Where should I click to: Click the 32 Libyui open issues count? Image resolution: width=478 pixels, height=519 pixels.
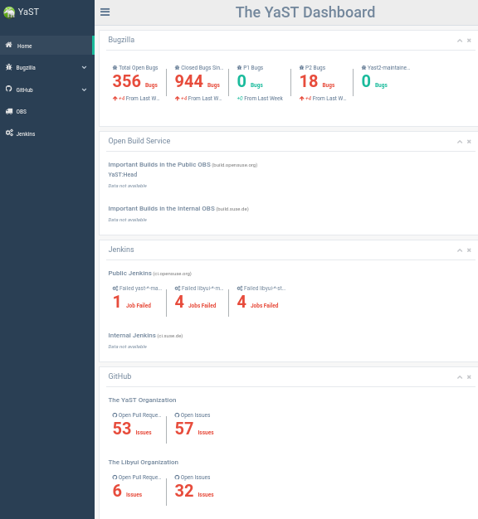point(184,491)
